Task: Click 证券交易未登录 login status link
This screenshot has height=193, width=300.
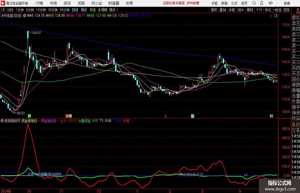Action: (x=174, y=3)
